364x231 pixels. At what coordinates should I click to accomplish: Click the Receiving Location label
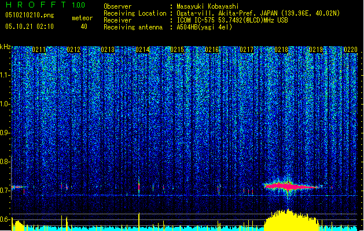pos(135,13)
